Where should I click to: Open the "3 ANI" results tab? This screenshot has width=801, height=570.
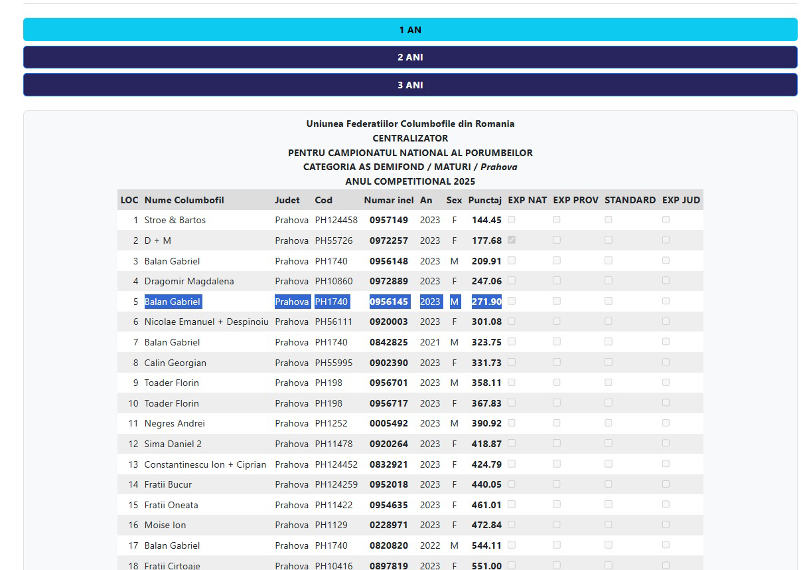pos(409,85)
